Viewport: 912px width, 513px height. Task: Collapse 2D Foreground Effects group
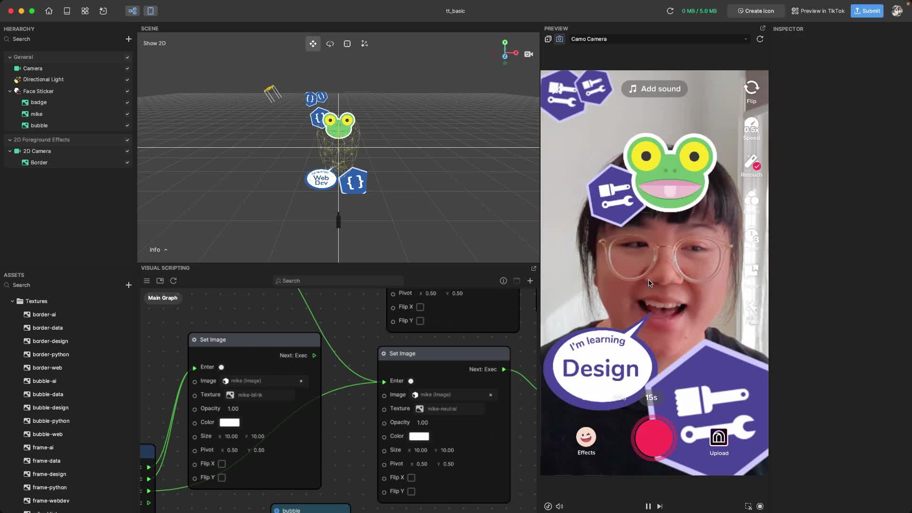tap(10, 140)
